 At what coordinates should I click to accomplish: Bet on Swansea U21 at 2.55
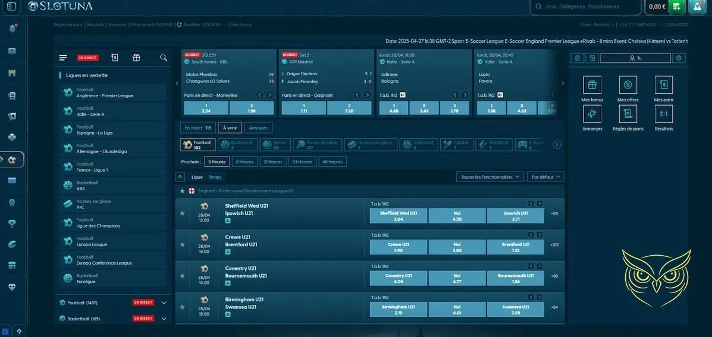(515, 310)
